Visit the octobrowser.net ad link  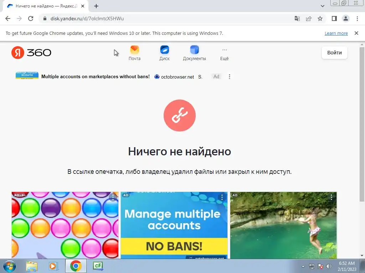pos(177,77)
